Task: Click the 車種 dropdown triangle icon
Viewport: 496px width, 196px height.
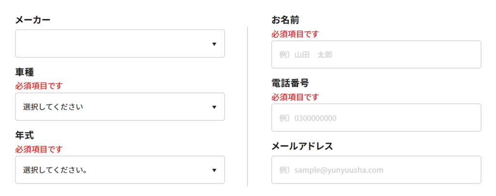Action: click(214, 107)
